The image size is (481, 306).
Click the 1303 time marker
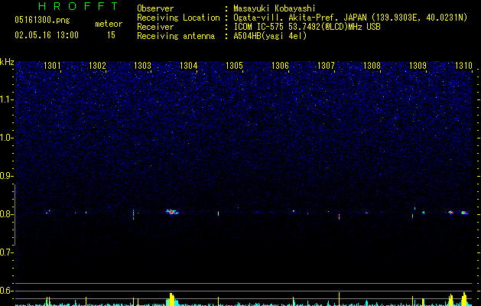pyautogui.click(x=143, y=66)
